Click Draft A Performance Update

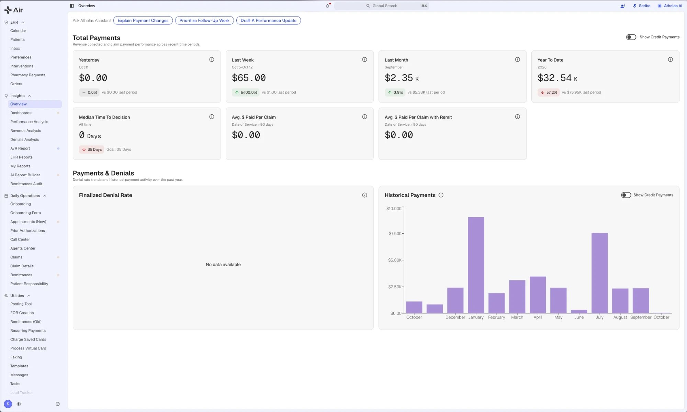269,21
